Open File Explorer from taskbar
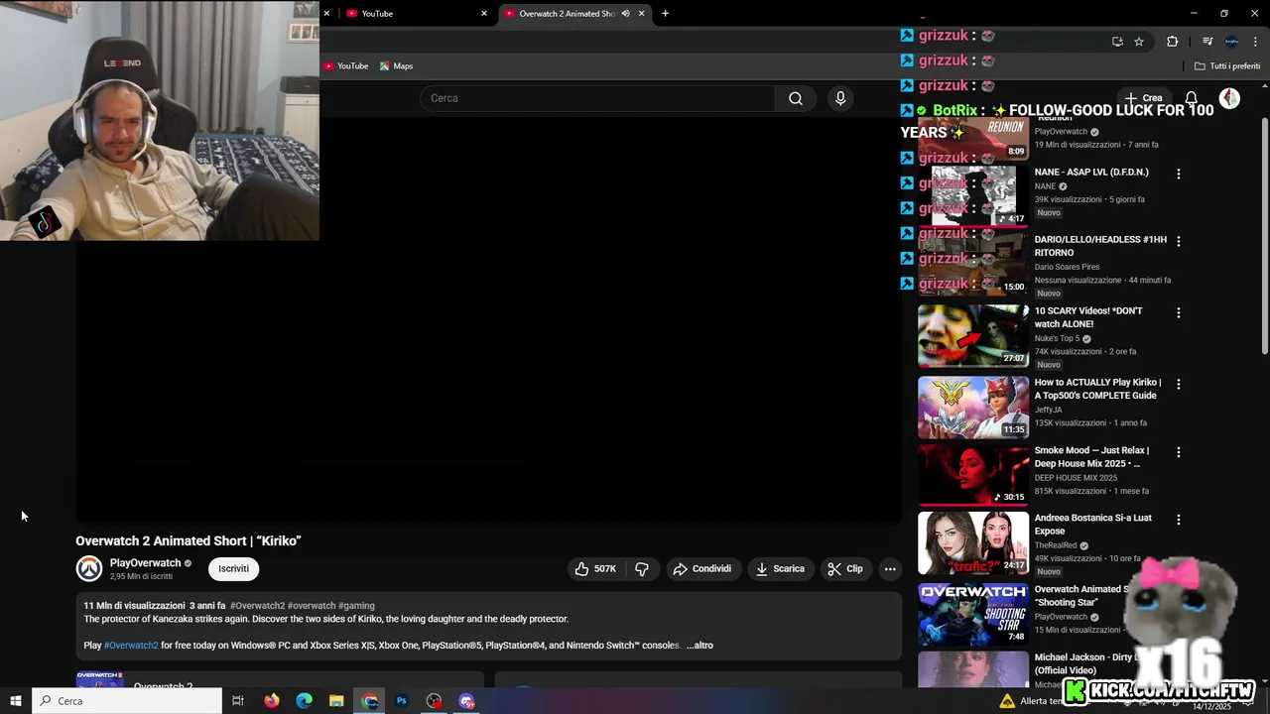 (336, 701)
